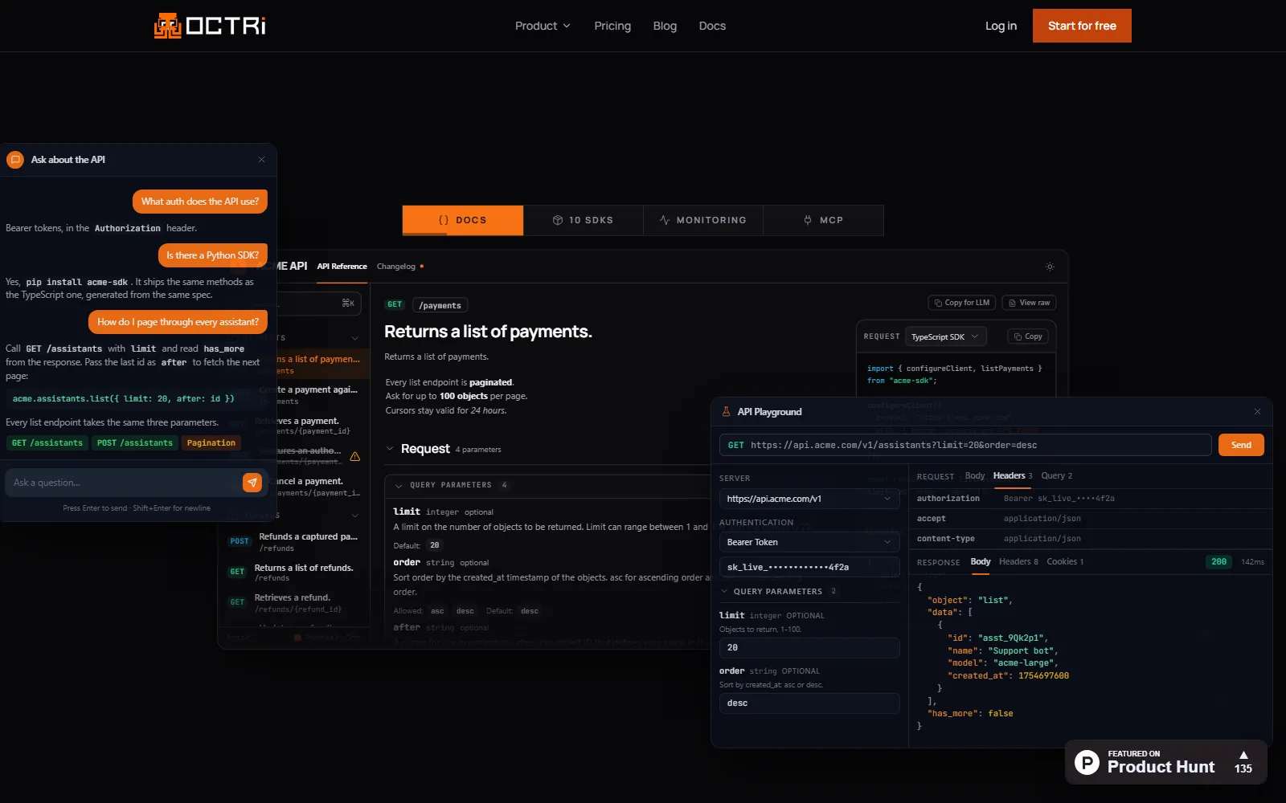Switch to the MCP tab

click(x=823, y=220)
